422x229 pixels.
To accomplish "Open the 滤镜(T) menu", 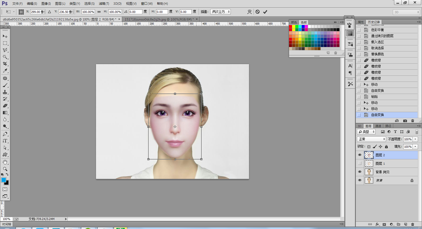I will click(104, 4).
